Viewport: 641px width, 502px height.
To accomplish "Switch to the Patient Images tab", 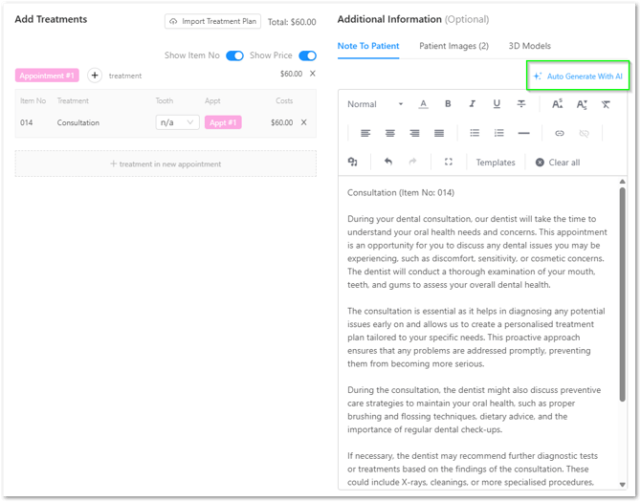I will 453,46.
